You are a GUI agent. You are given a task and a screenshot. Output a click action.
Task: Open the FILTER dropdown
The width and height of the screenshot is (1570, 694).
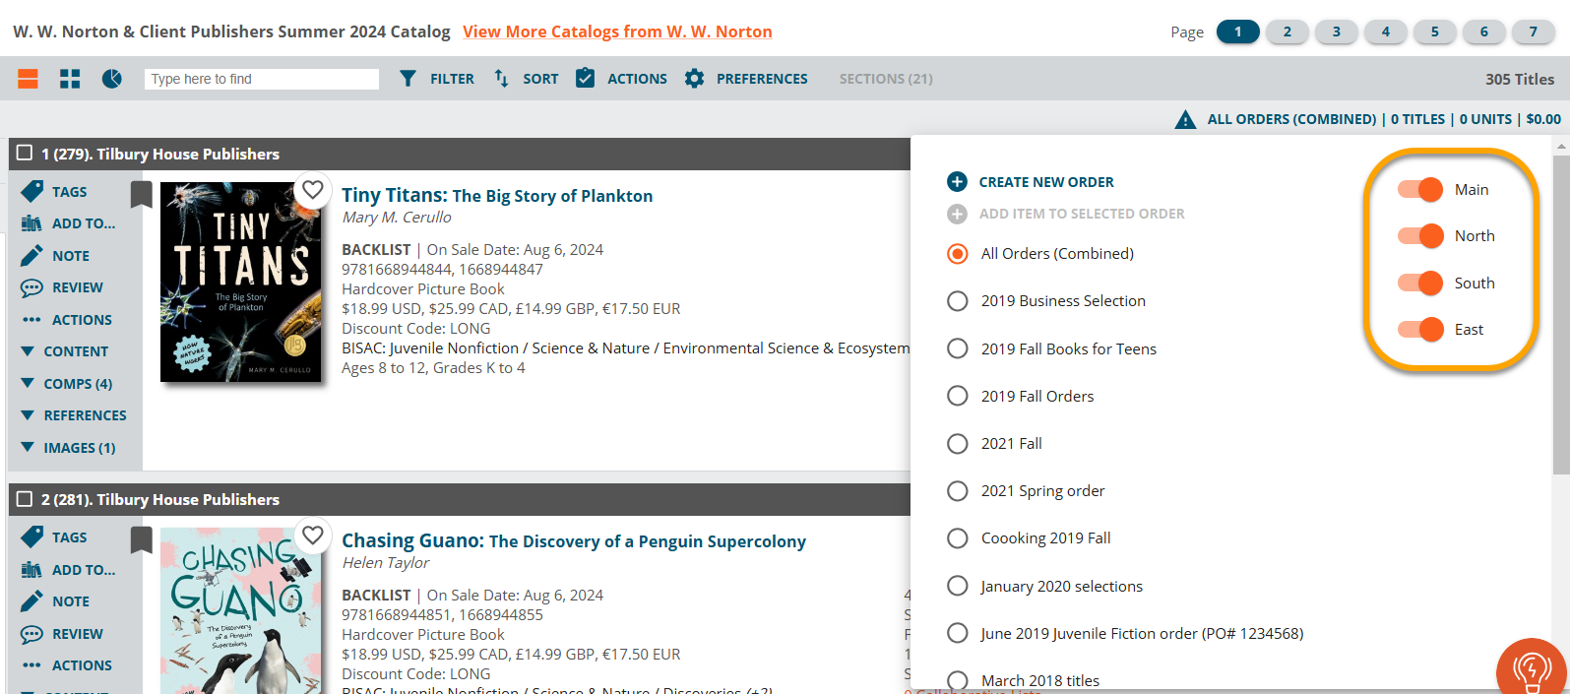click(437, 79)
